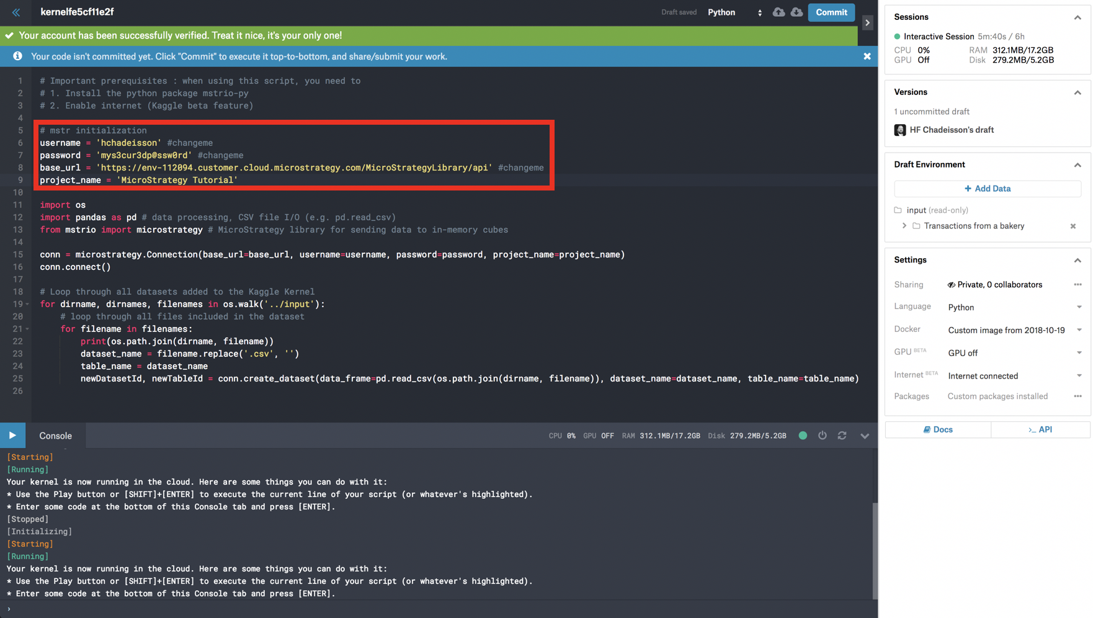Run the script with the Play button
This screenshot has height=618, width=1093.
click(12, 436)
